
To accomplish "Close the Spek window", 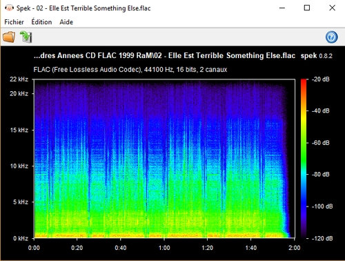I will point(332,8).
